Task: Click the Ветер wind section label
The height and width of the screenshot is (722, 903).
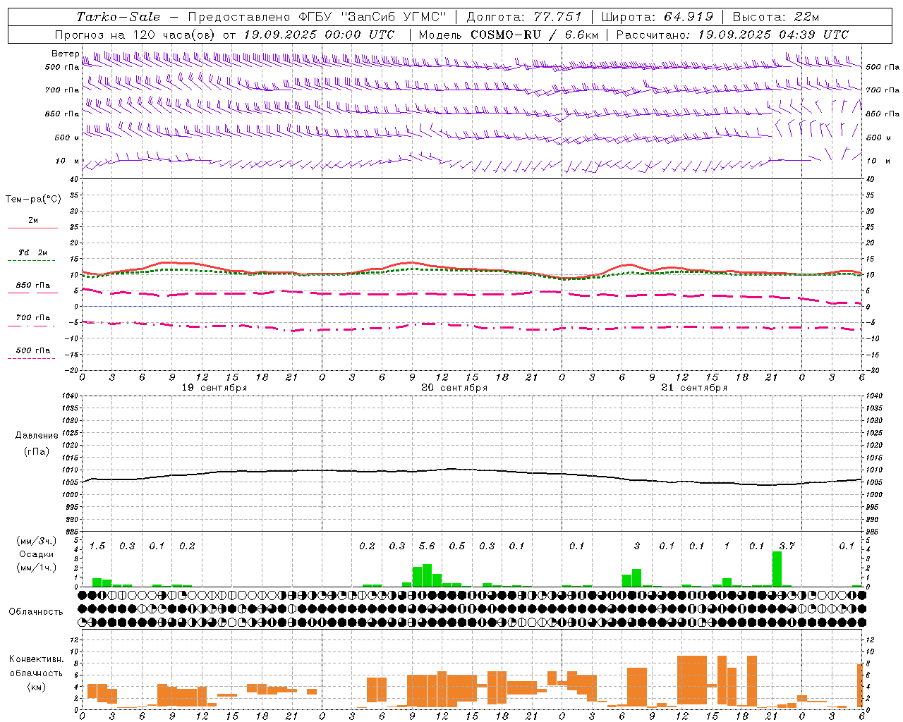Action: [x=65, y=54]
